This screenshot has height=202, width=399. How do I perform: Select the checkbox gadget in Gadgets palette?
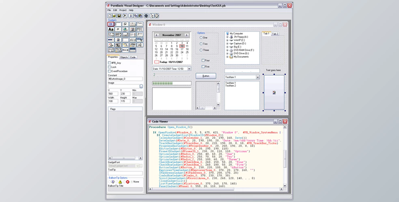[125, 24]
